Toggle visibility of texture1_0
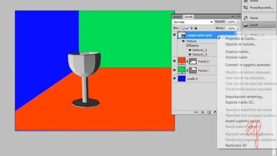 click(x=190, y=55)
